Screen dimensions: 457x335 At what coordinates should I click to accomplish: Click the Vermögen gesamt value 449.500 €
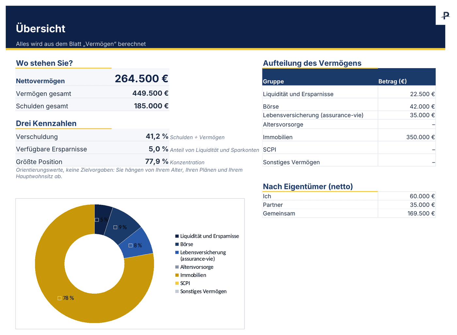(150, 93)
